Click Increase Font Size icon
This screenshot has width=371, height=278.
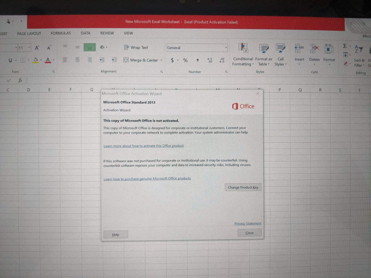37,48
